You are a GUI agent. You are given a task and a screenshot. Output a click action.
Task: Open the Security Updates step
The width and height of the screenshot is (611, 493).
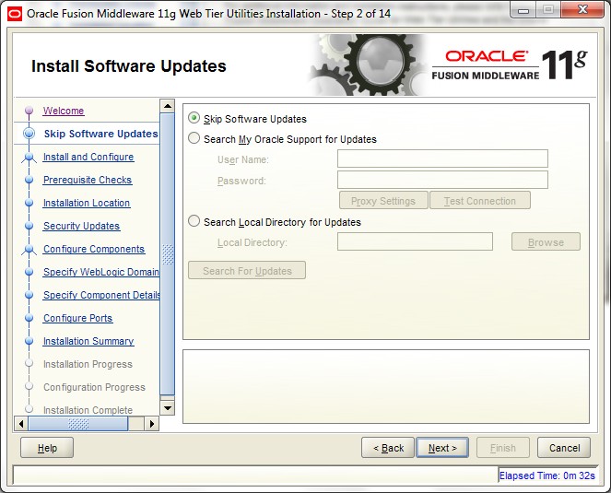[81, 226]
